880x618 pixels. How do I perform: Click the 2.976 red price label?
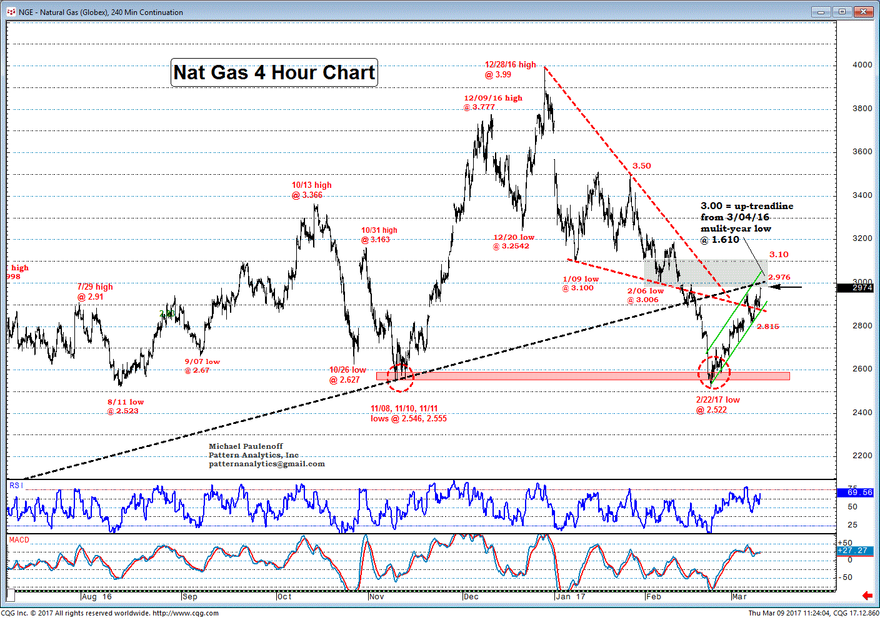[779, 277]
